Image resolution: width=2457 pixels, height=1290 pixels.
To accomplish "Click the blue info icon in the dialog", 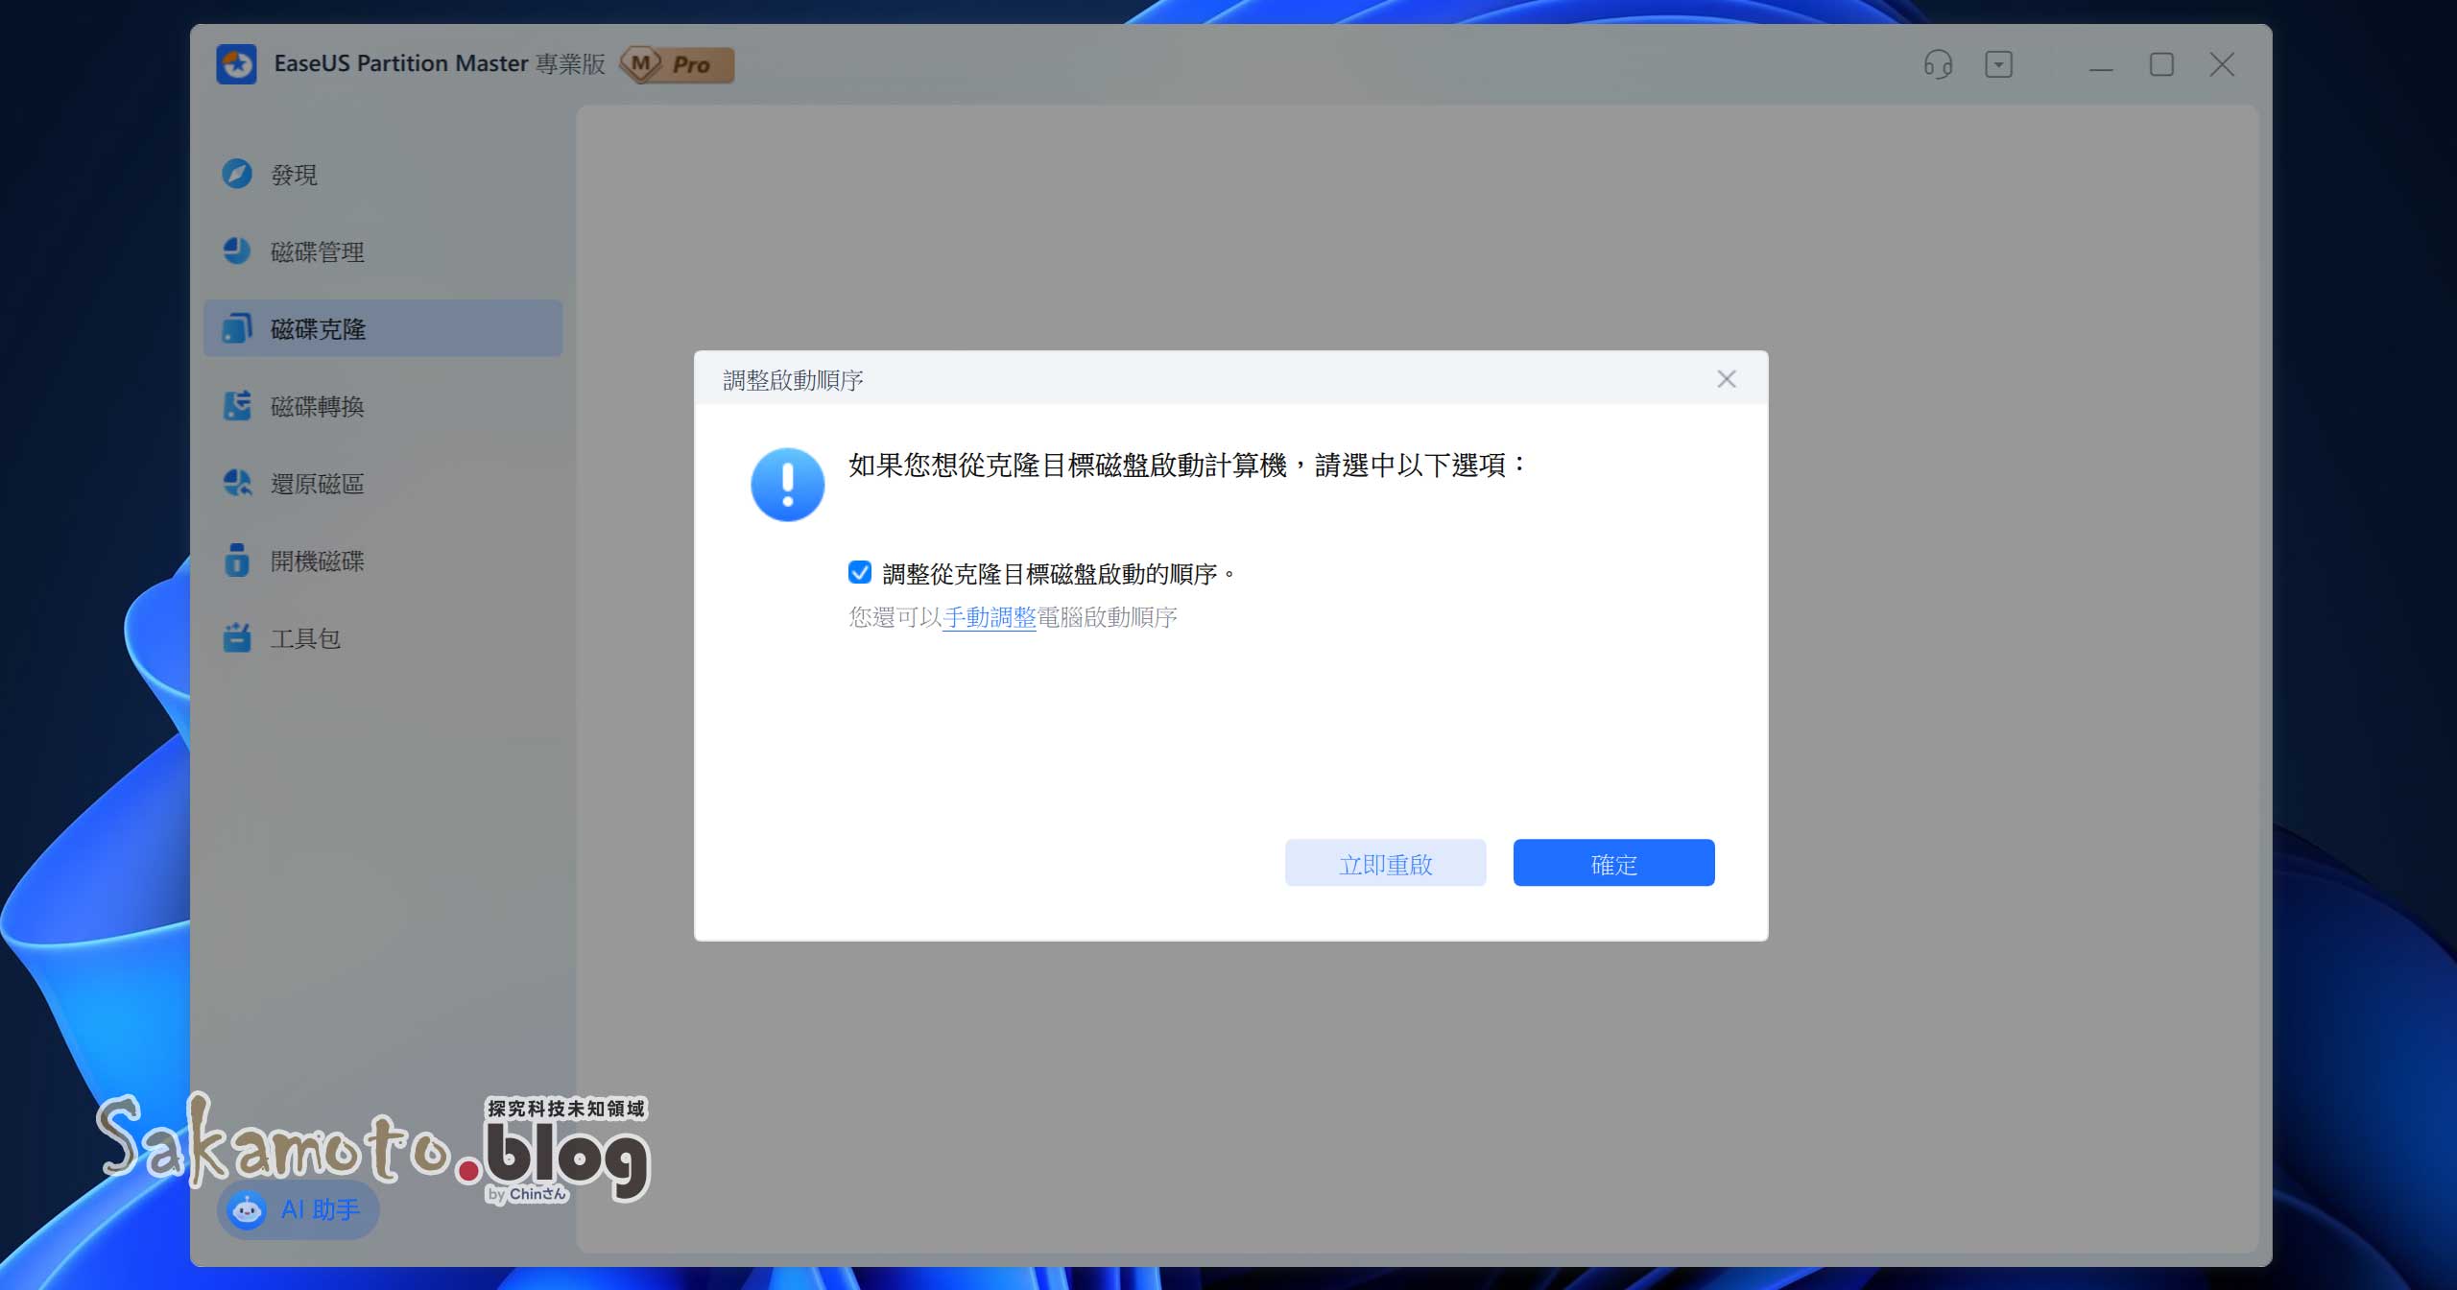I will pos(788,485).
